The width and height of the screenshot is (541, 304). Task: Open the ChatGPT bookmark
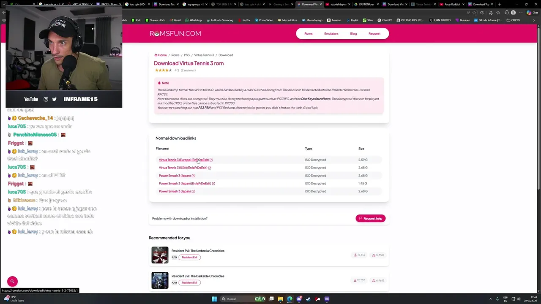[x=385, y=20]
